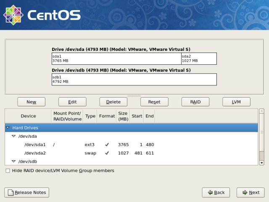Collapse the /dev/sdb tree node

(13, 162)
